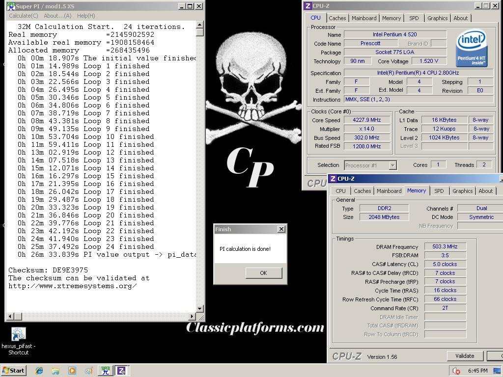Select the Super PI taskbar button

pos(106,371)
